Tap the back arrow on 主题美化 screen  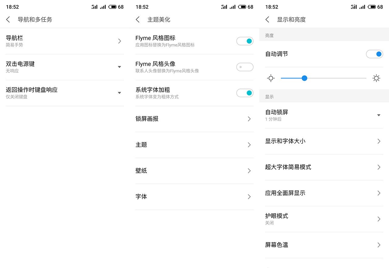[137, 19]
